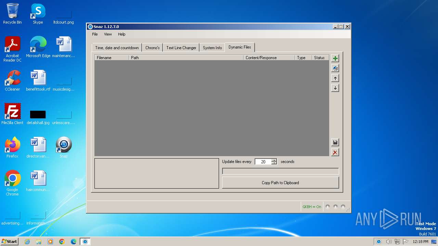This screenshot has height=246, width=438.
Task: Open Windows Explorer folder in taskbar
Action: (39, 242)
